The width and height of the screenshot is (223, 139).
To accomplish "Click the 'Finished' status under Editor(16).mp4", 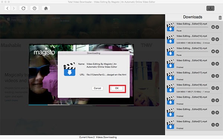I will coord(180,67).
